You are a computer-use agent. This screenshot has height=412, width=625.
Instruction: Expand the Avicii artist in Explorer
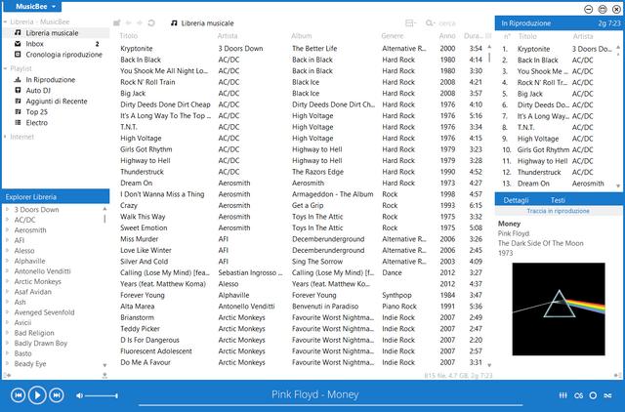[7, 322]
